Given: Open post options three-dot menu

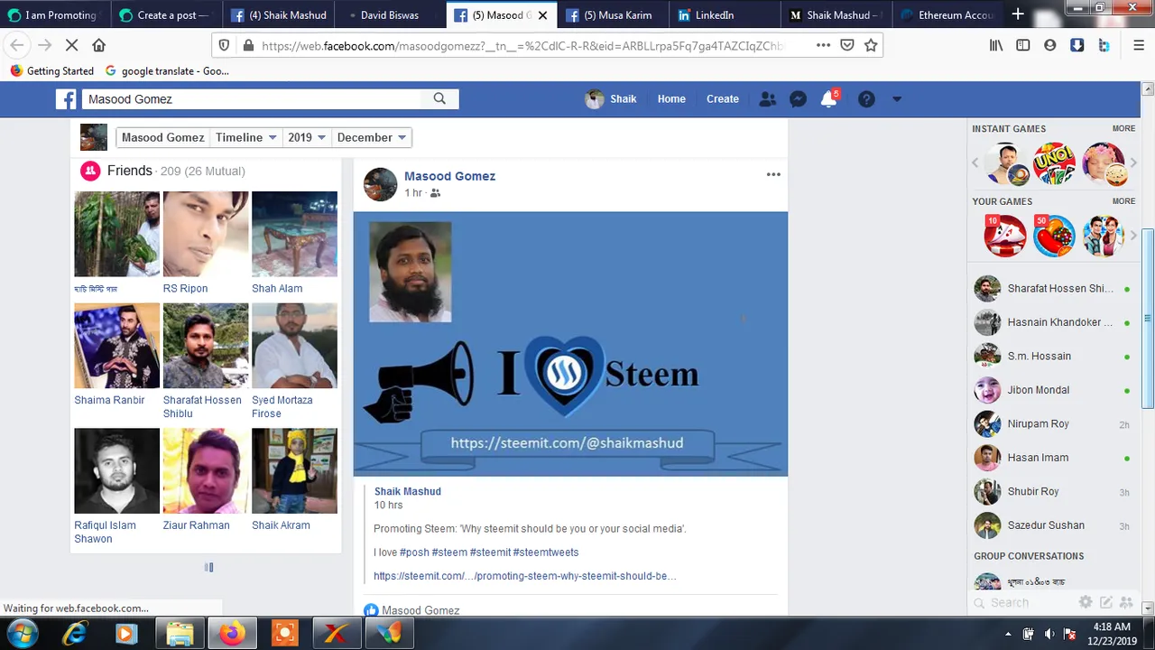Looking at the screenshot, I should click(x=773, y=175).
